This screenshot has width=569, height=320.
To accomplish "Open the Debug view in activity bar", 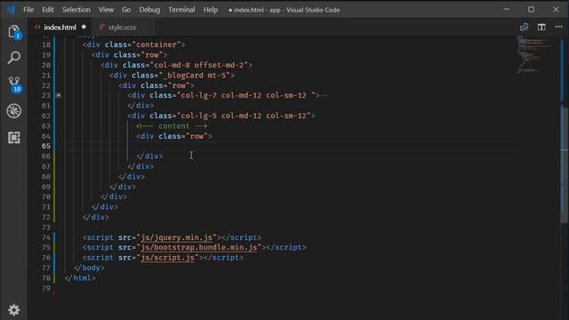I will 14,111.
